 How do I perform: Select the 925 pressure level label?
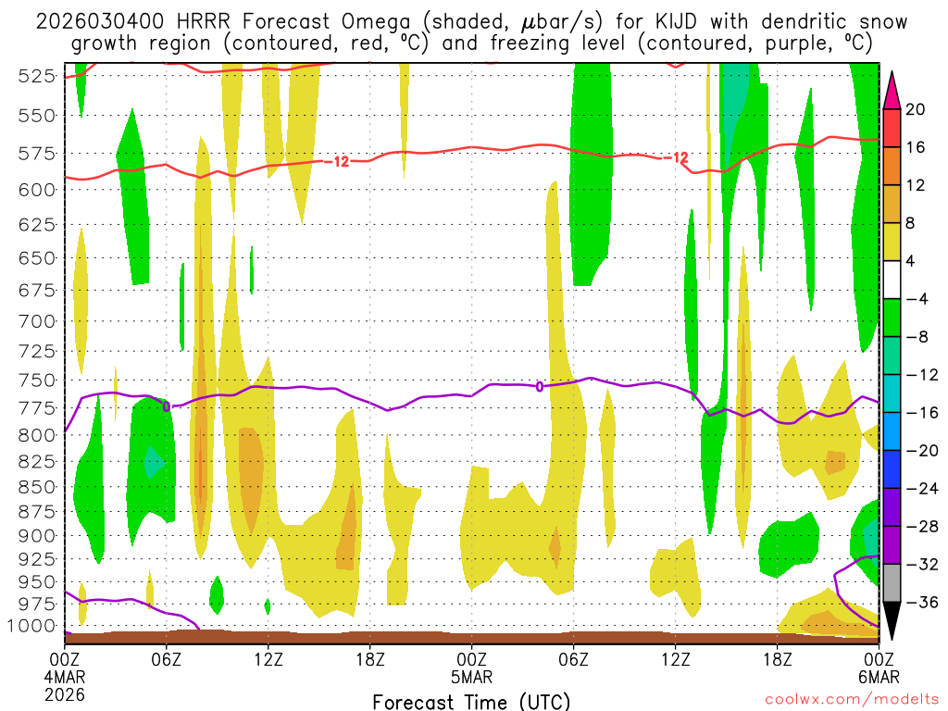click(x=37, y=559)
